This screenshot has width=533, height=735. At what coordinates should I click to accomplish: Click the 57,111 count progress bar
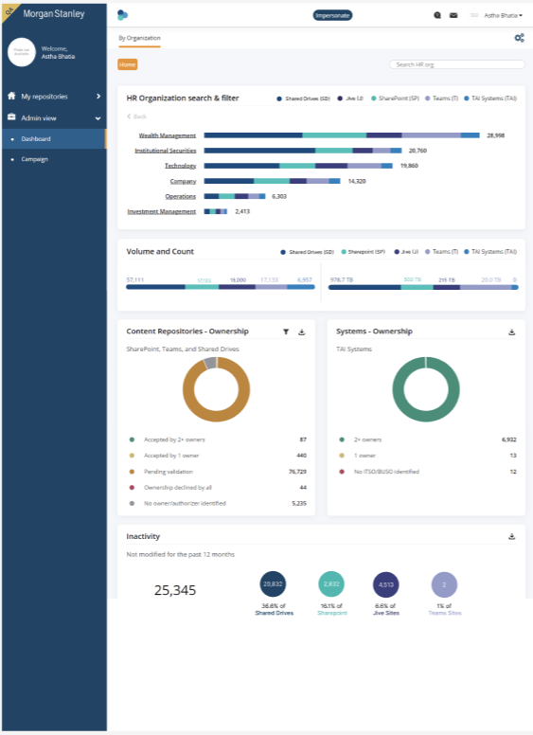coord(221,287)
